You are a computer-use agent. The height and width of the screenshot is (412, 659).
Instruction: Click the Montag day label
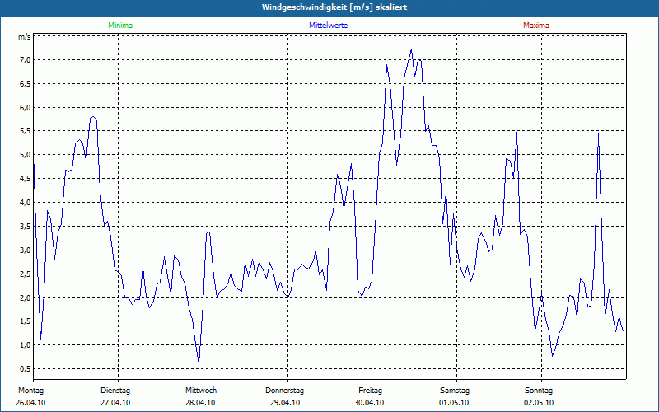click(x=30, y=391)
